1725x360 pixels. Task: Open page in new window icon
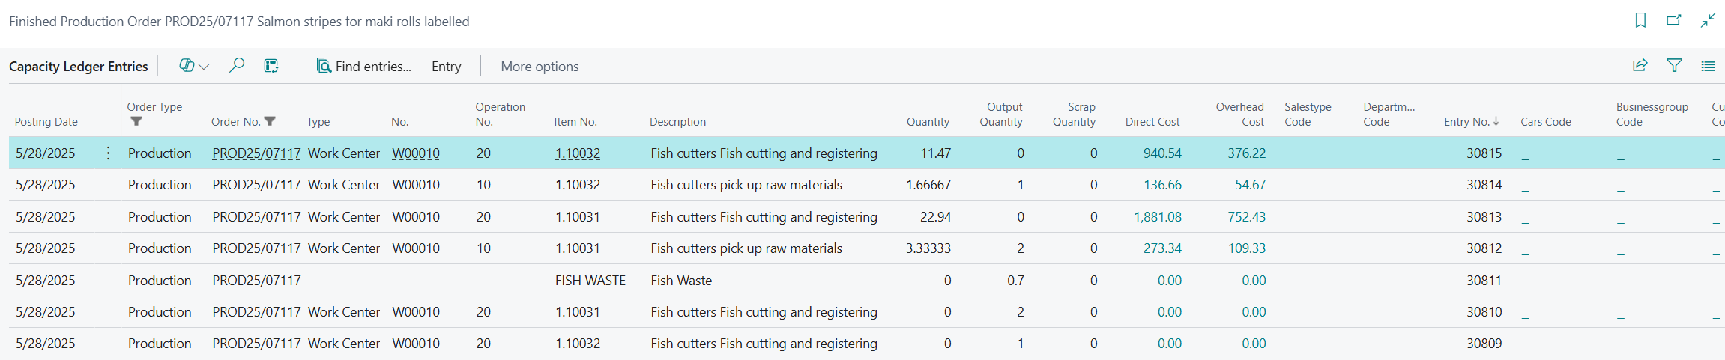[1674, 20]
